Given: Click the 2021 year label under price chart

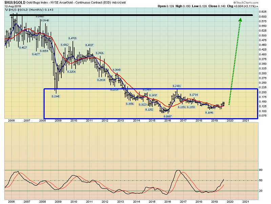Looking at the screenshot, I should point(246,120).
